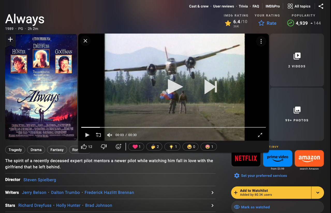Close the video player overlay
Screen dimensions: 331x213
tap(85, 41)
